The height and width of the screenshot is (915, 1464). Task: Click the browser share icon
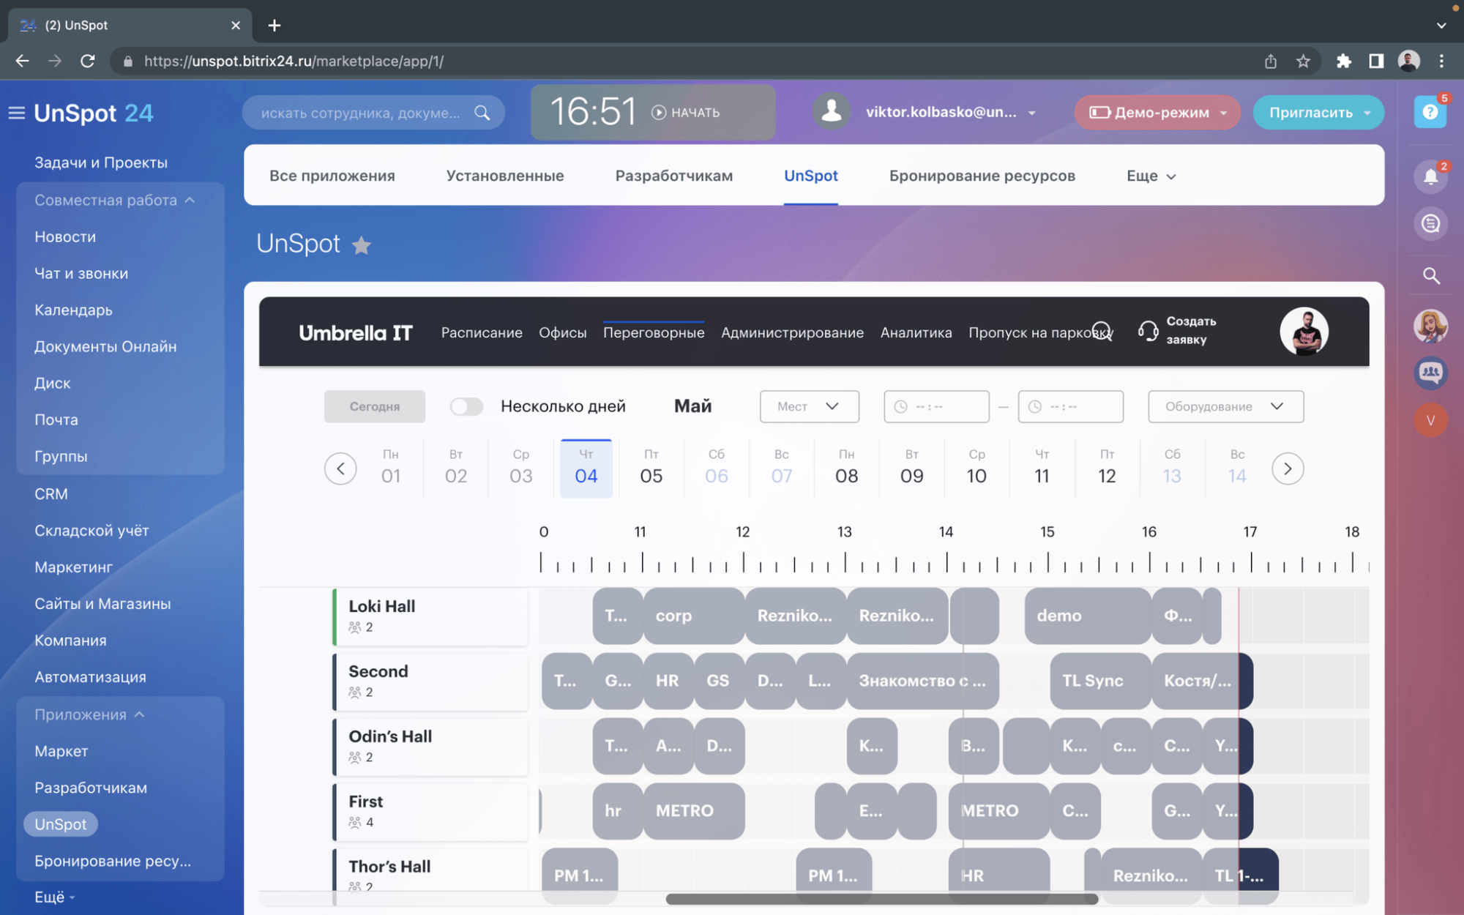(x=1271, y=61)
